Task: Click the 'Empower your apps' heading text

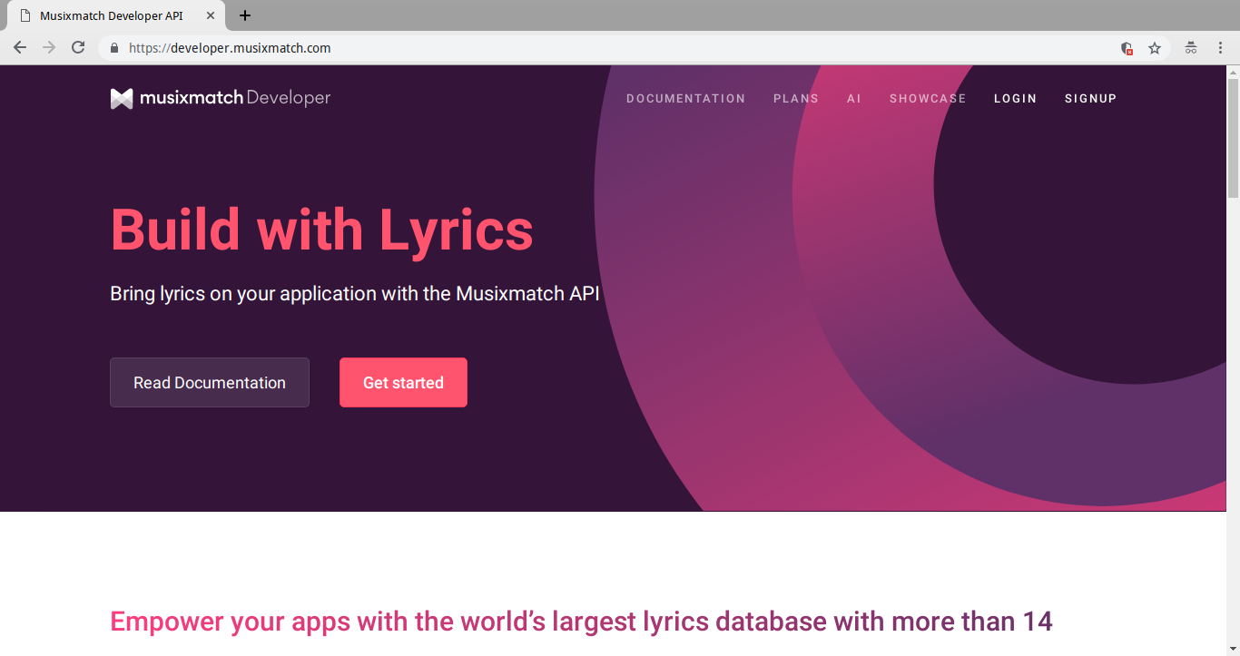Action: click(581, 622)
